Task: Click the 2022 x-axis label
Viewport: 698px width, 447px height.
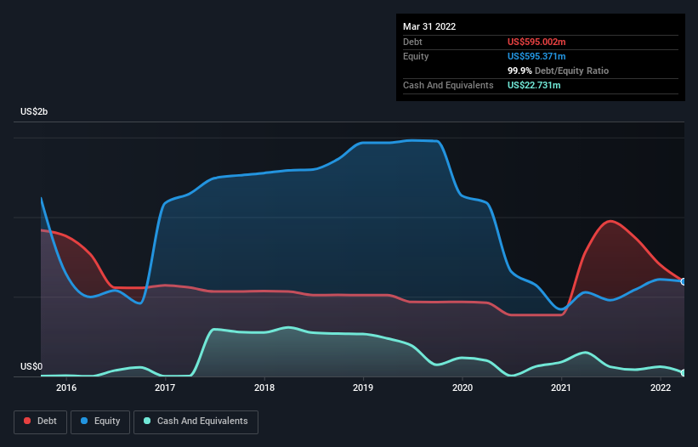Action: pyautogui.click(x=661, y=388)
